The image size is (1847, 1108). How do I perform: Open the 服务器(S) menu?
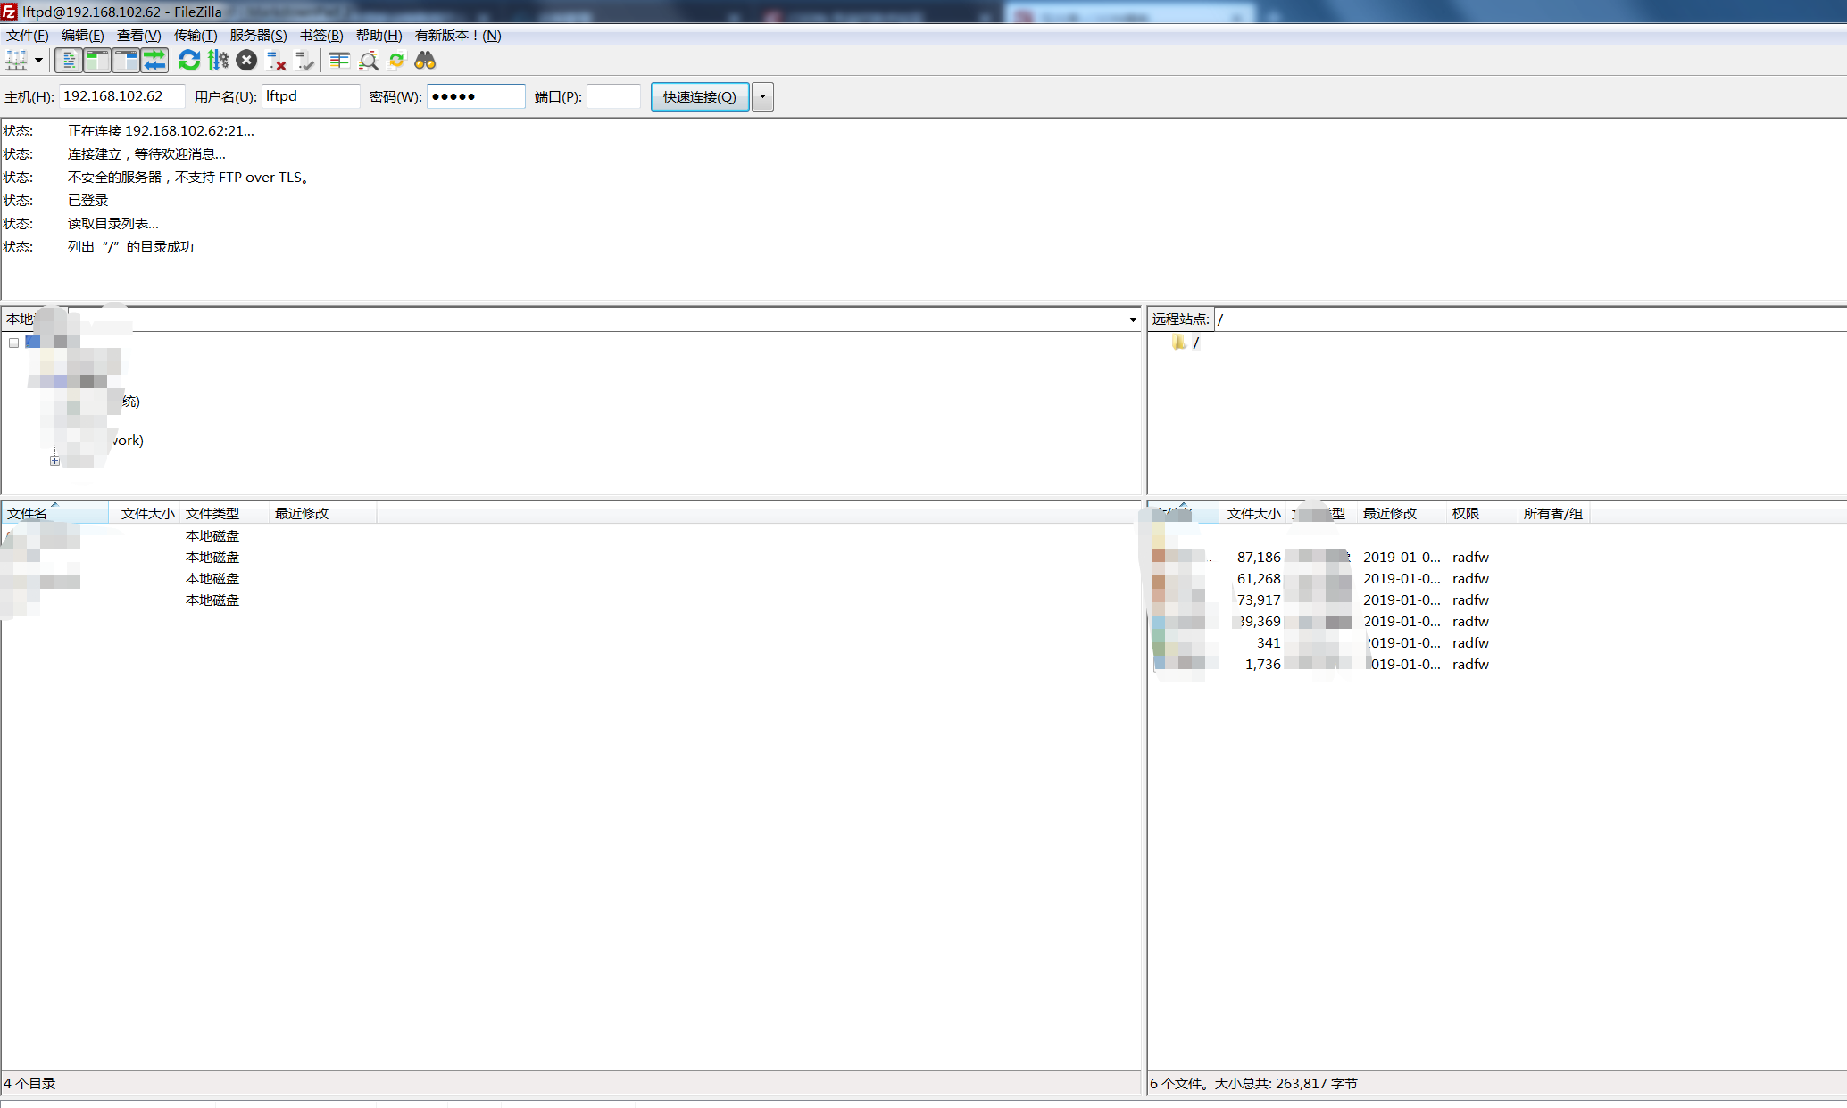click(259, 36)
